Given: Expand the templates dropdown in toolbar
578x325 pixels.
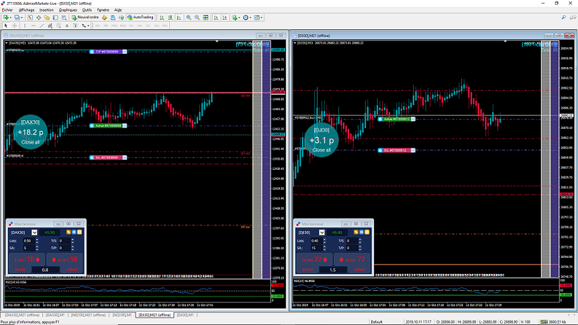Looking at the screenshot, I should (x=261, y=17).
